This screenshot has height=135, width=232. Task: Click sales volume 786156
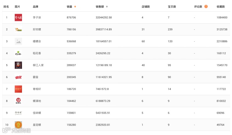click(71, 29)
